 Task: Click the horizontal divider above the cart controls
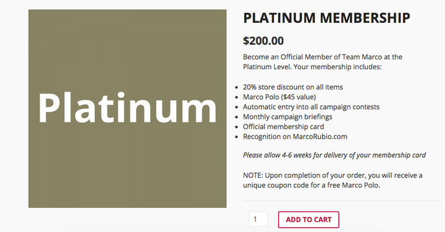(342, 201)
